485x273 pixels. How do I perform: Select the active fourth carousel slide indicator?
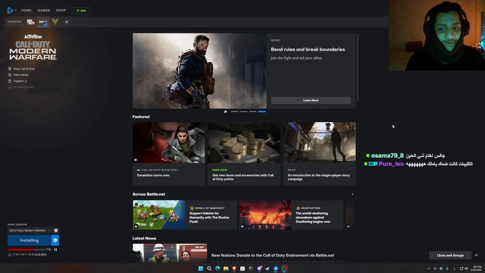tap(262, 111)
